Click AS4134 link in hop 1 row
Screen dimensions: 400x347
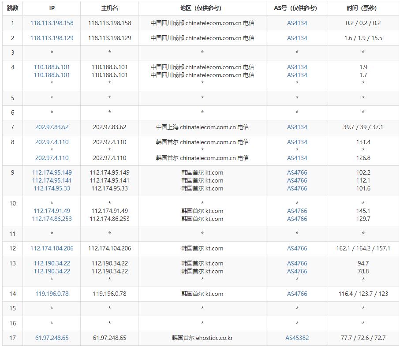click(297, 23)
